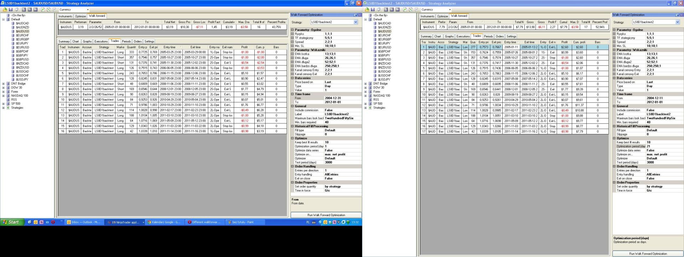Screen dimensions: 684x257
Task: Expand the DNT Bridge node in left window
Action: pyautogui.click(x=4, y=84)
